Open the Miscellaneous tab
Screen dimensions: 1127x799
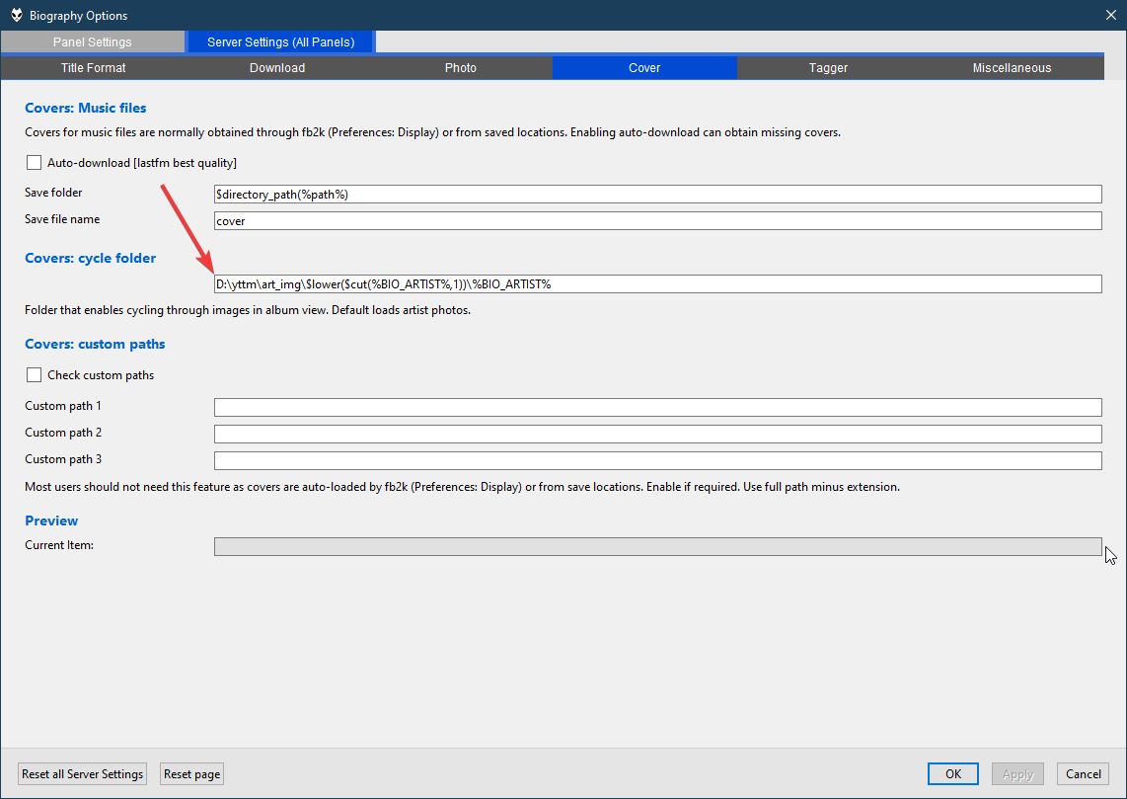1012,68
